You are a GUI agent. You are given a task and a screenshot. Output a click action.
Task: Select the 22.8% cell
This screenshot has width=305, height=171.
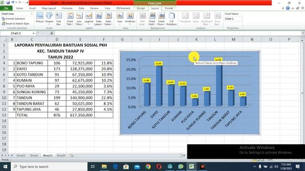point(104,98)
